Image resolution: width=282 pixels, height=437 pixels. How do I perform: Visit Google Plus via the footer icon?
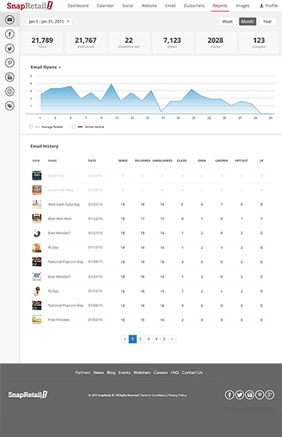(270, 395)
